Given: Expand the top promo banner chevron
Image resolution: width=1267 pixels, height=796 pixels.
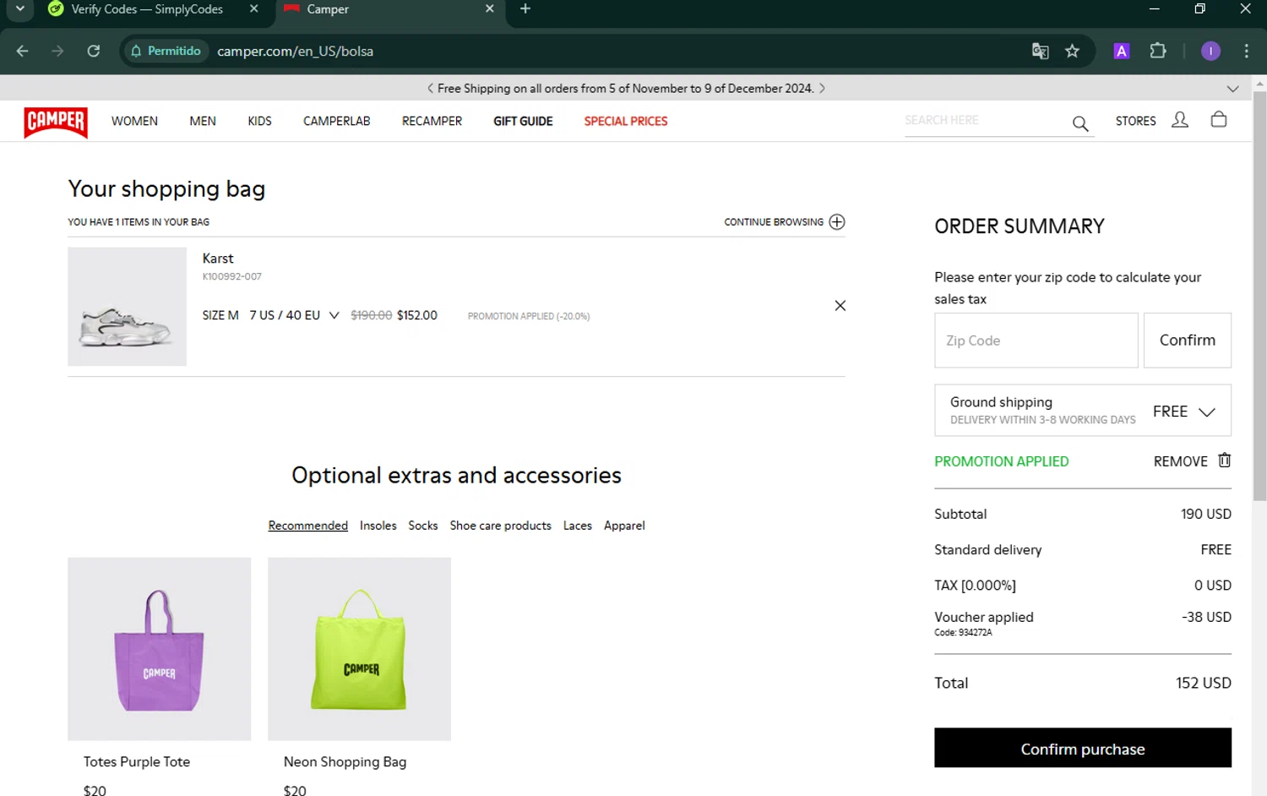Looking at the screenshot, I should click(1232, 89).
